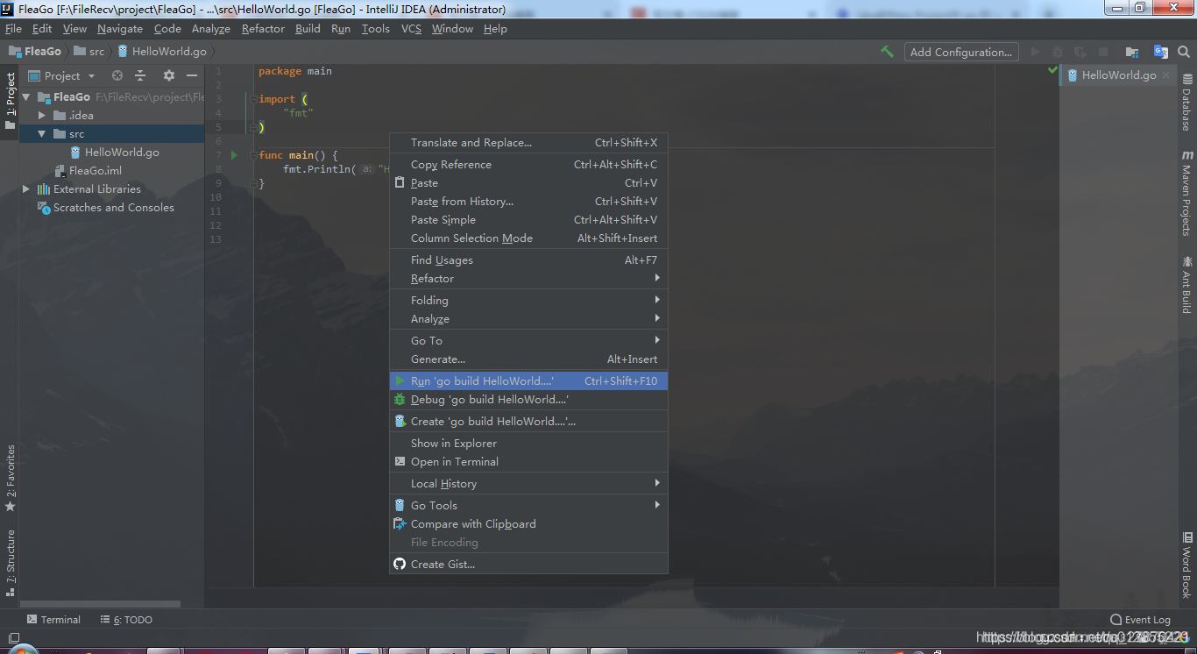Image resolution: width=1197 pixels, height=654 pixels.
Task: Click the Scroll from Source target icon
Action: 117,75
